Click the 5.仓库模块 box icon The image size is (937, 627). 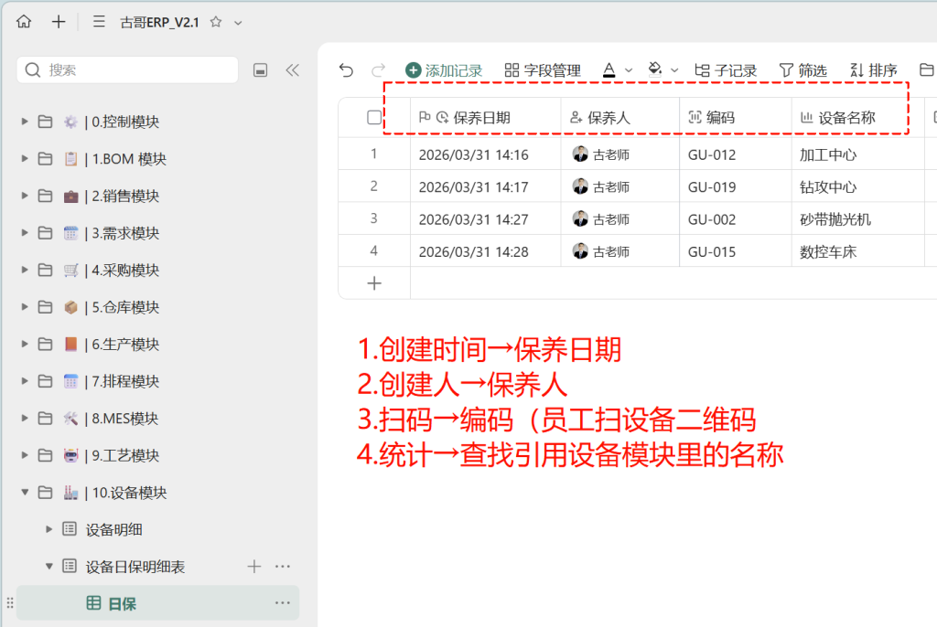(x=70, y=307)
